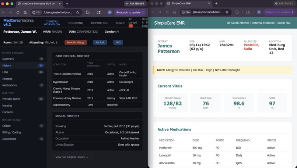Click the Fall Risk badge
Image resolution: width=297 pixels, height=168 pixels.
pos(100,43)
